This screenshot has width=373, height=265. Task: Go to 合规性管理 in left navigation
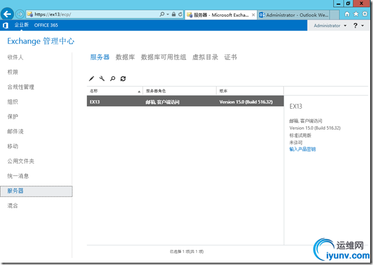click(21, 87)
